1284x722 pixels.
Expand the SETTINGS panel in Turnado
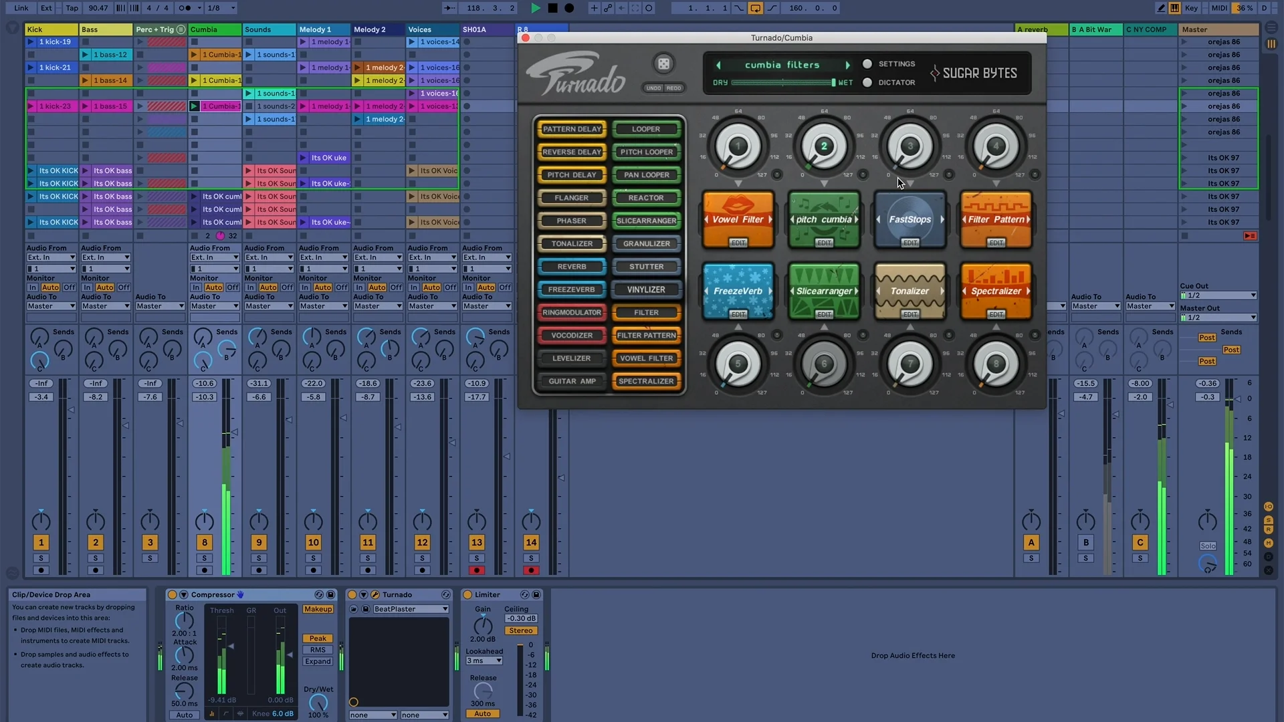coord(868,64)
